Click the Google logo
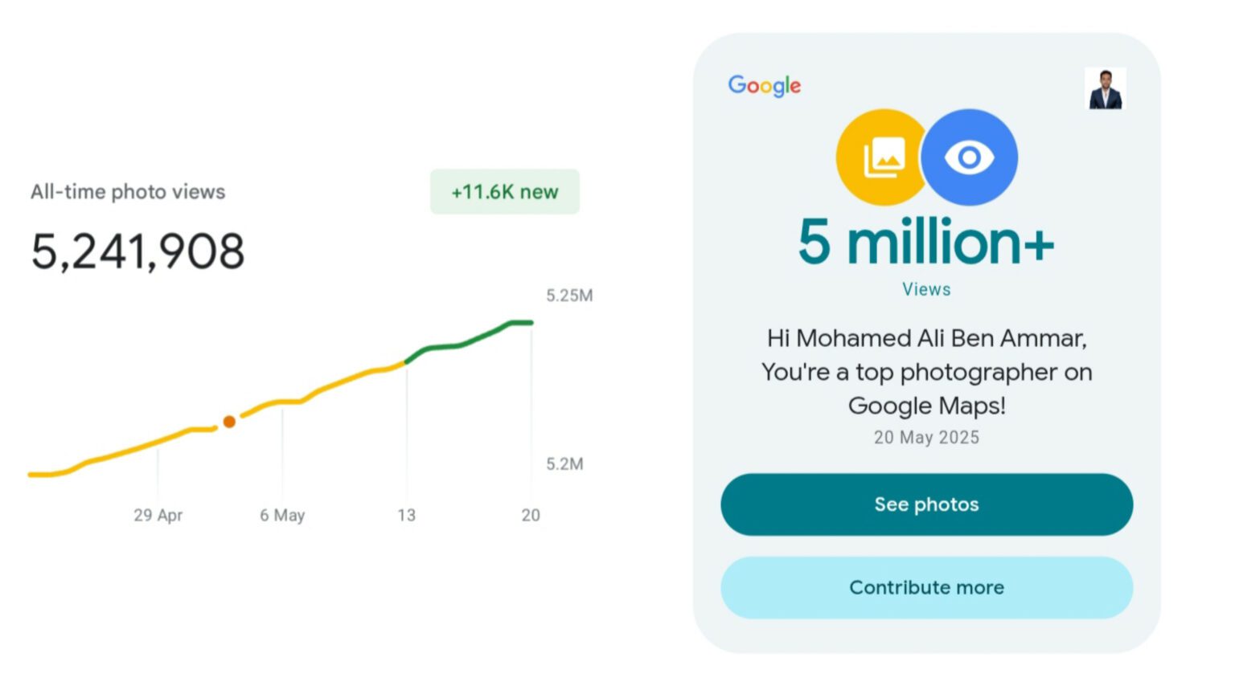Screen dimensions: 1235x694 tap(765, 85)
